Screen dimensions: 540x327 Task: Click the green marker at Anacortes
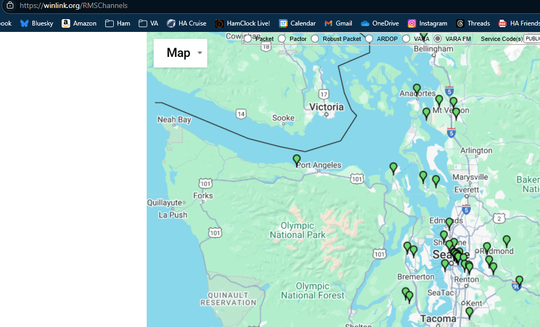tap(417, 89)
